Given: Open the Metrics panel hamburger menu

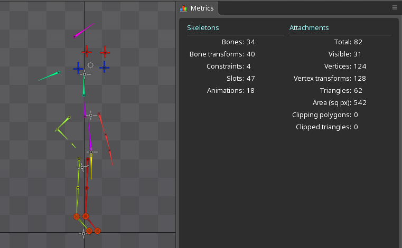Looking at the screenshot, I should (x=395, y=7).
